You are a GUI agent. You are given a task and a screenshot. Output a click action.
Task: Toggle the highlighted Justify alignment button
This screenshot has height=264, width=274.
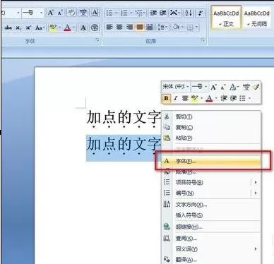tap(140, 28)
